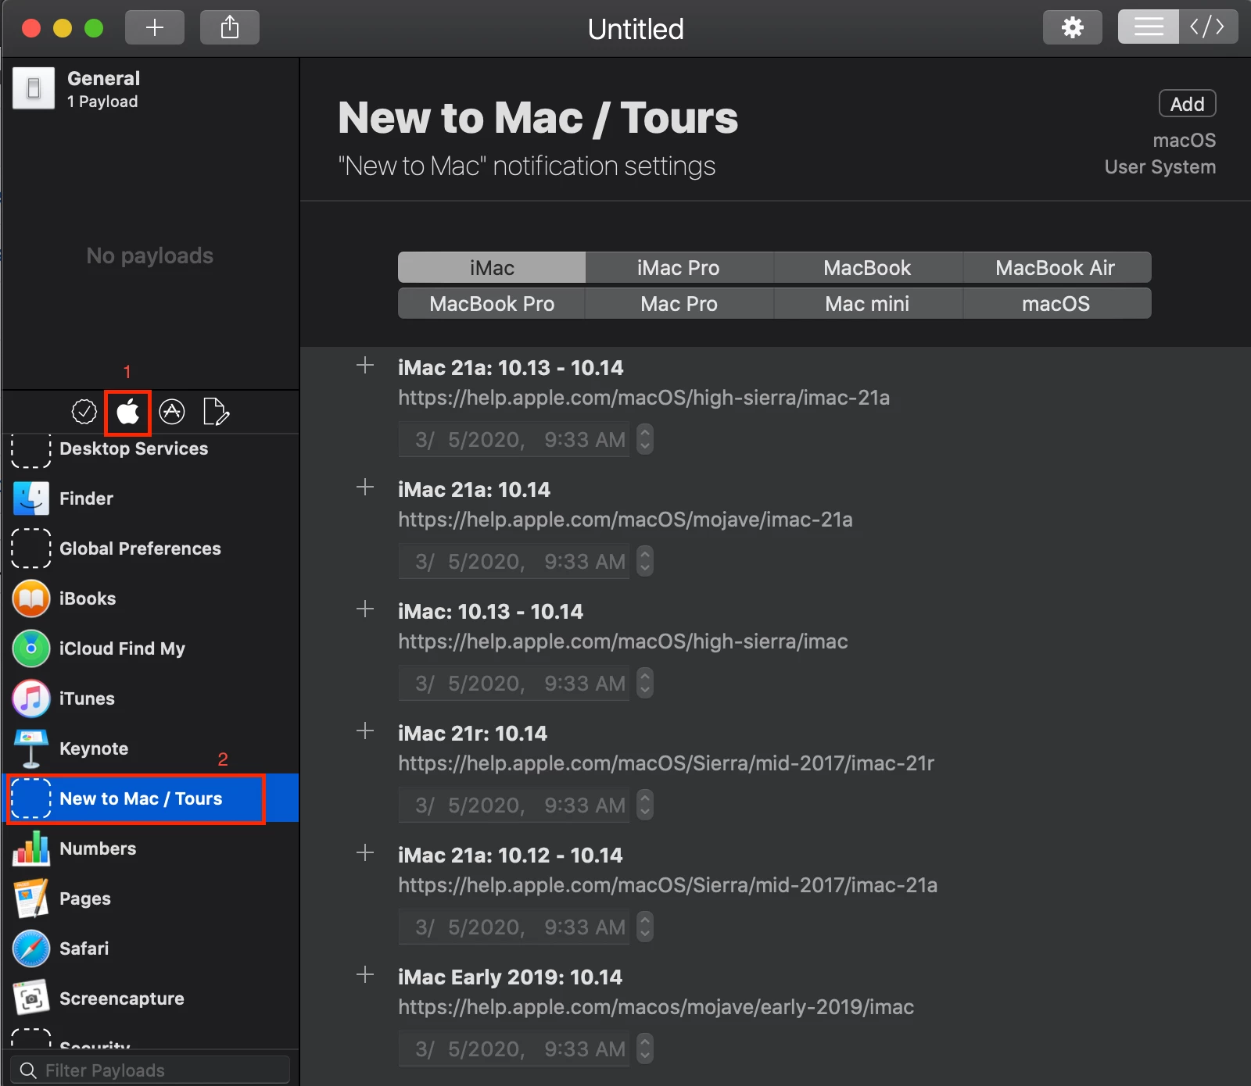Enable the iMac Early 2019: 10.14 plus toggle
Image resolution: width=1251 pixels, height=1086 pixels.
(x=365, y=974)
